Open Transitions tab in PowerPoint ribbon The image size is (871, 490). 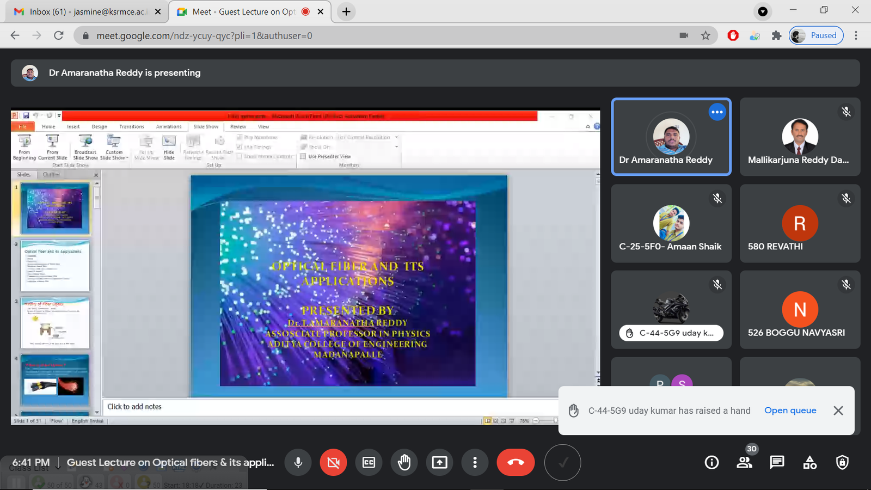(132, 126)
